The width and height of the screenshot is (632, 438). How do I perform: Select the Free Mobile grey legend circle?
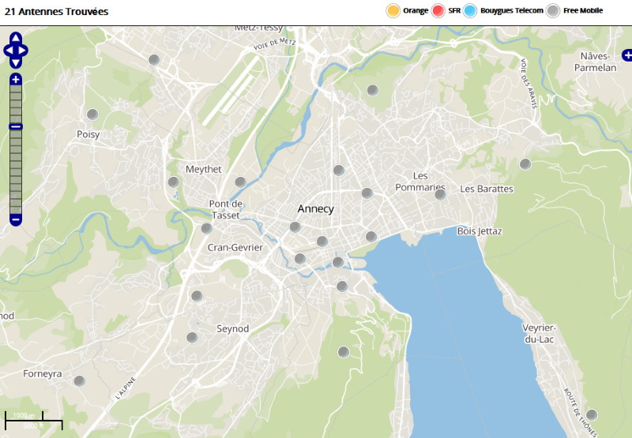click(x=554, y=11)
